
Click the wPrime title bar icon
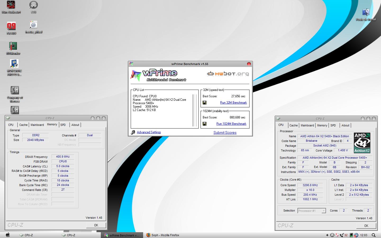131,64
